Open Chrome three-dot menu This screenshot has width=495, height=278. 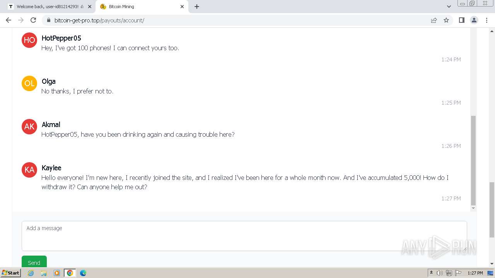(x=486, y=20)
